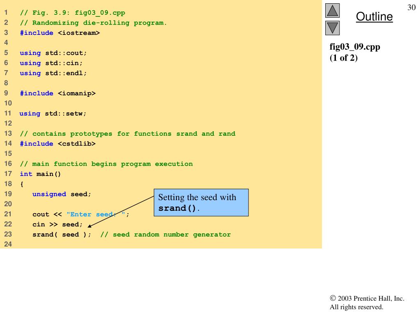Image resolution: width=420 pixels, height=315 pixels.
Task: Click '#include <iostream>' on line 3
Action: (60, 33)
